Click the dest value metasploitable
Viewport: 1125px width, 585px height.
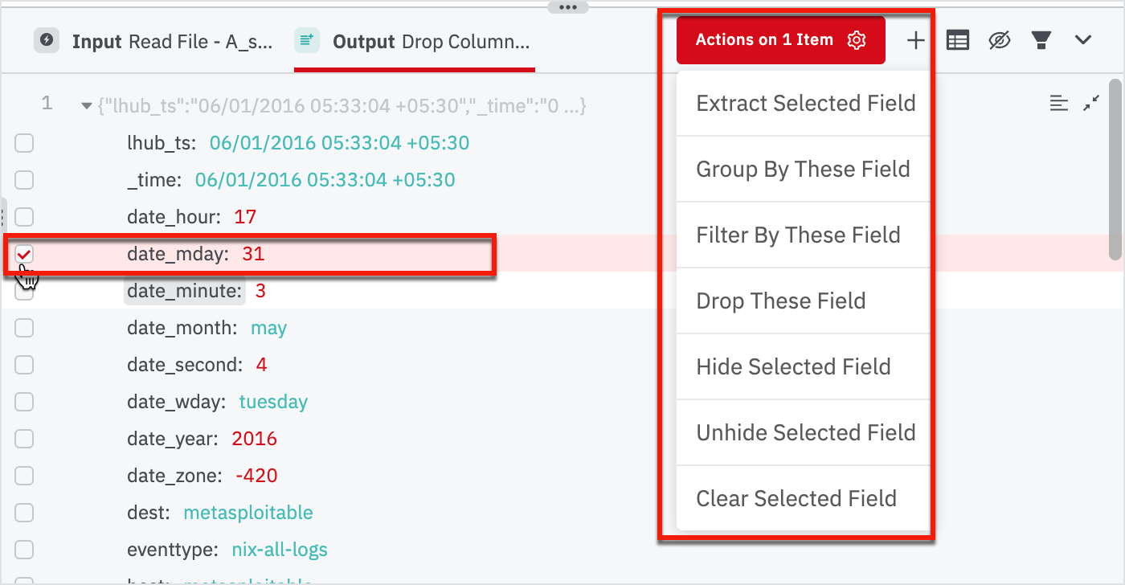248,513
